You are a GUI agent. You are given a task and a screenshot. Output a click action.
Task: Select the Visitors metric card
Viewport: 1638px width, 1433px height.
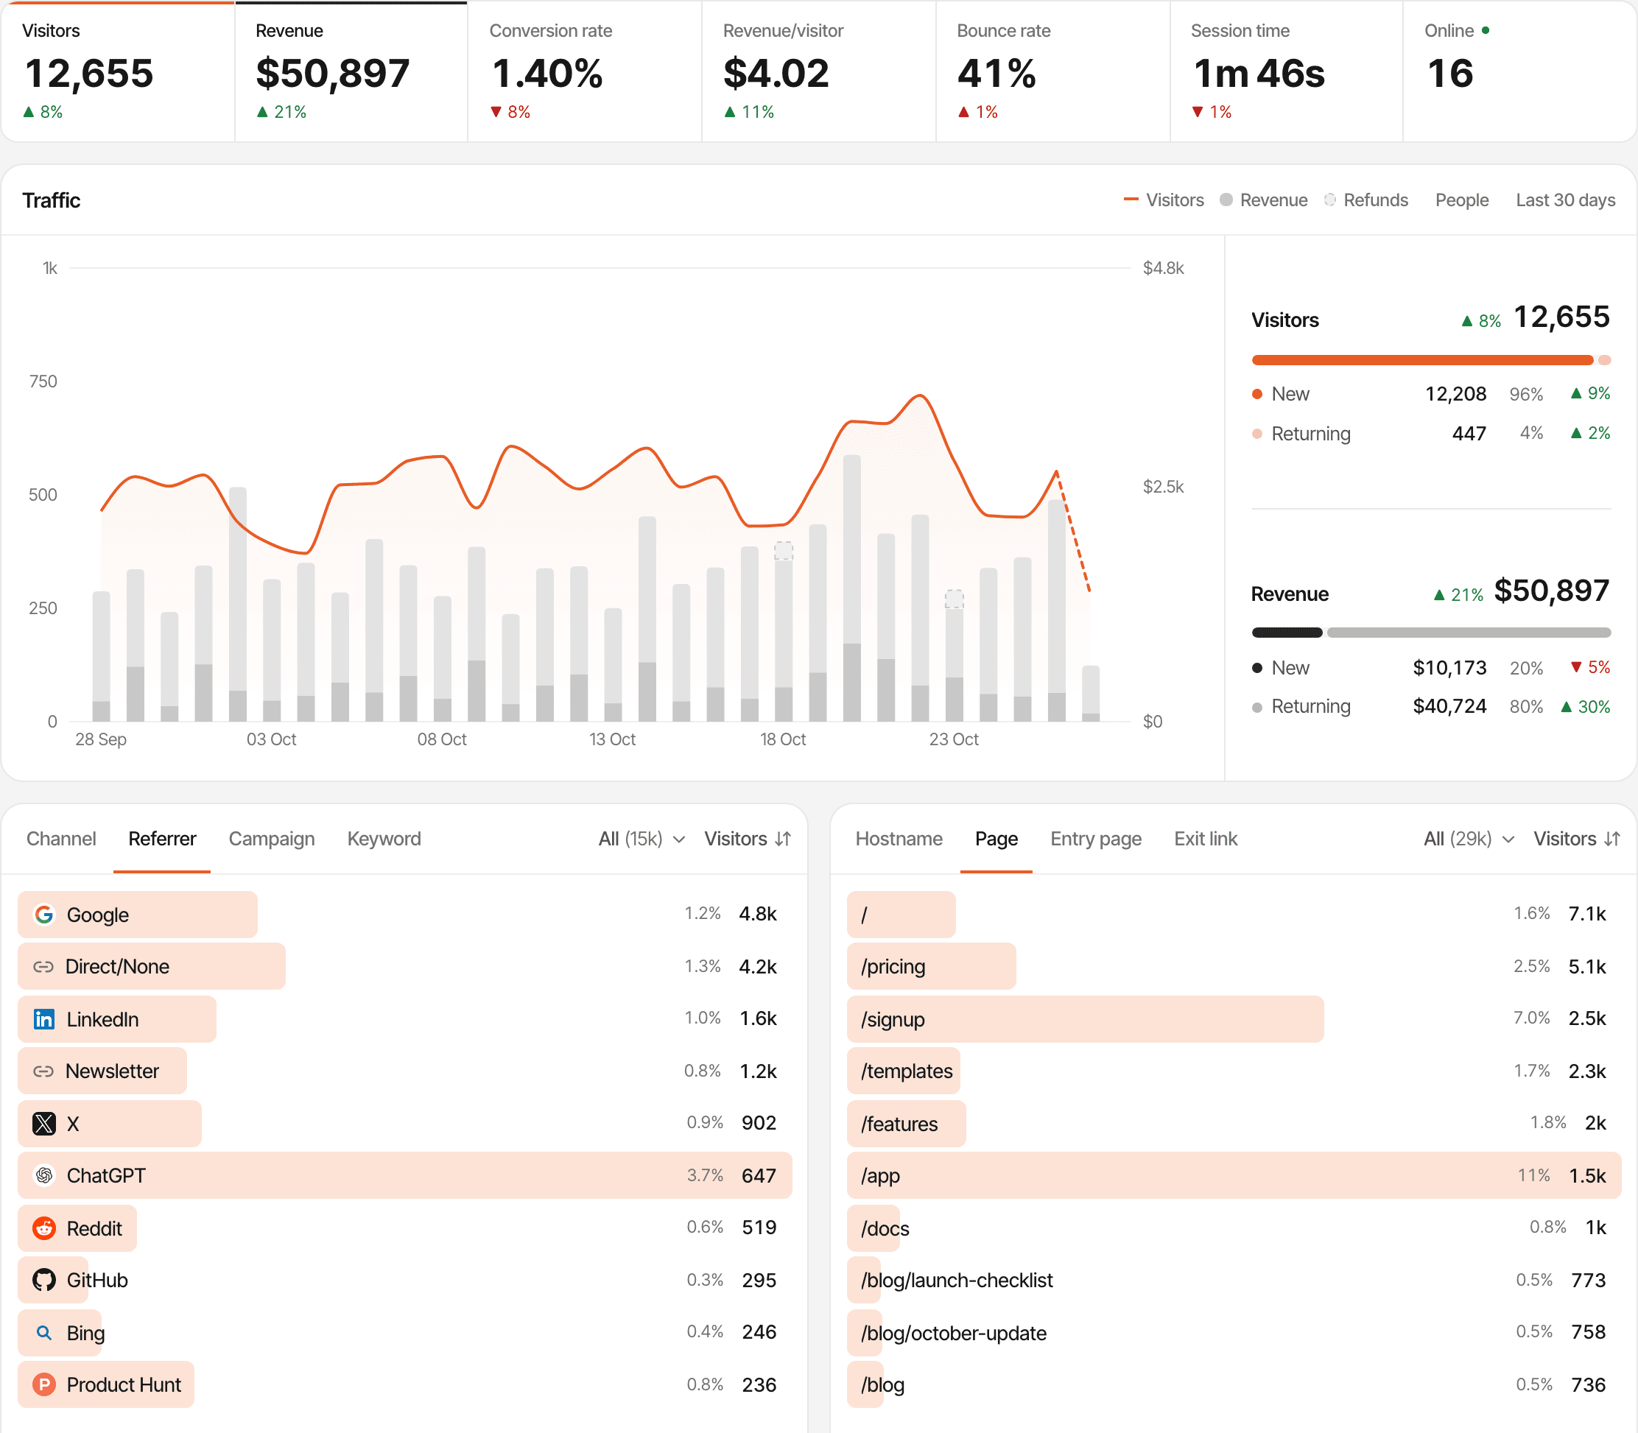point(118,72)
